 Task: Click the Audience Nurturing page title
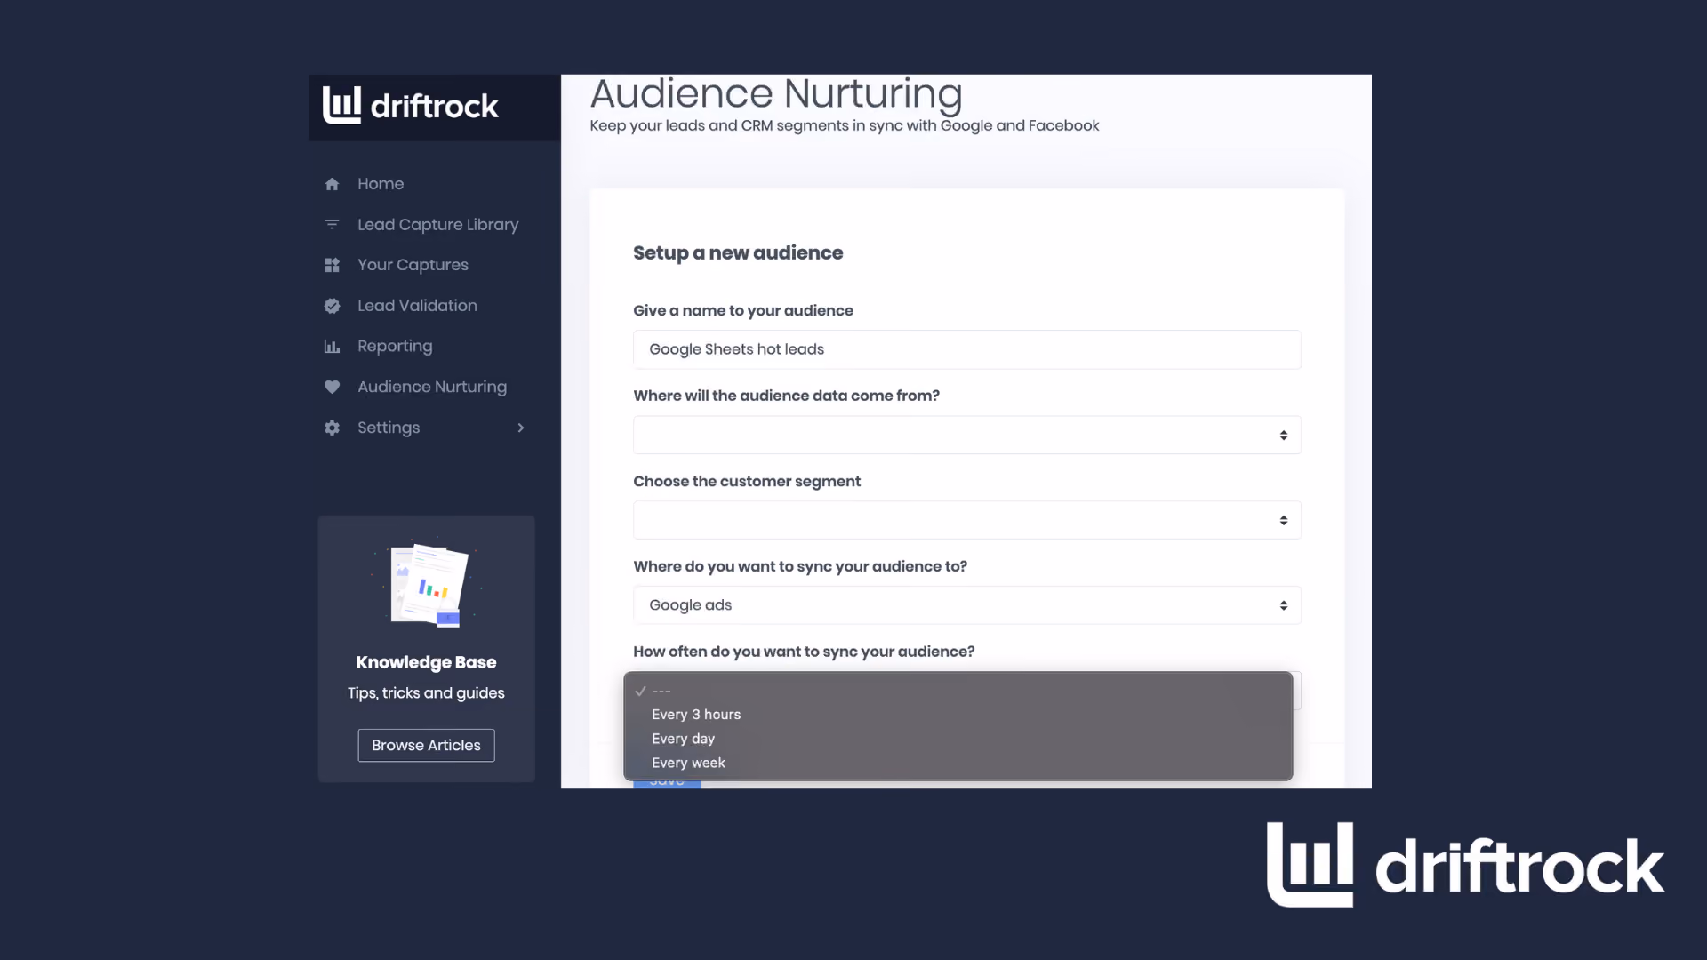pos(776,94)
